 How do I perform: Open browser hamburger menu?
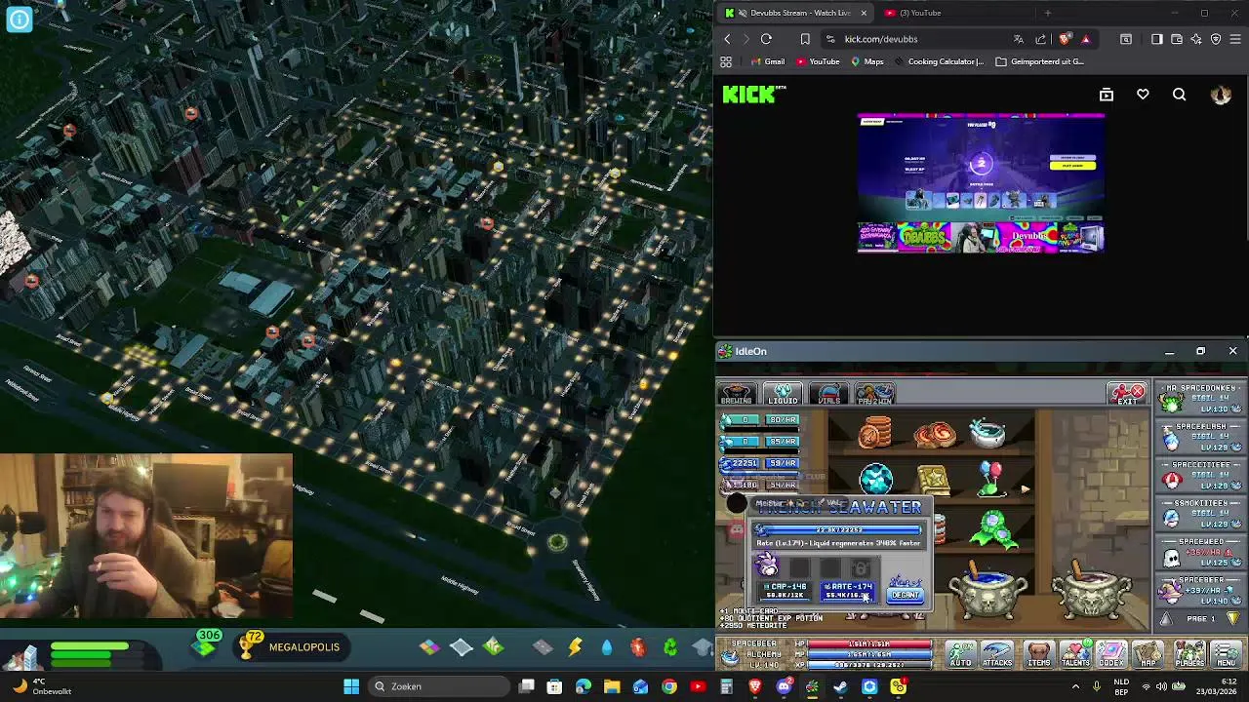[1234, 39]
